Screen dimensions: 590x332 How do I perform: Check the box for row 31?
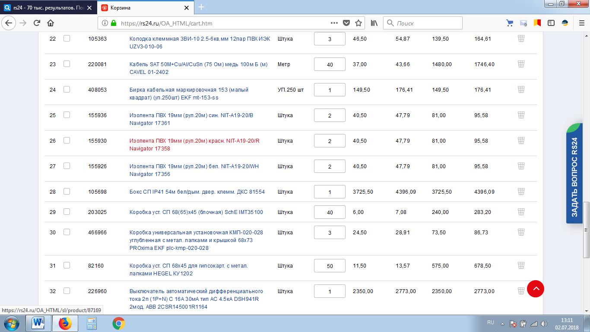(x=67, y=265)
